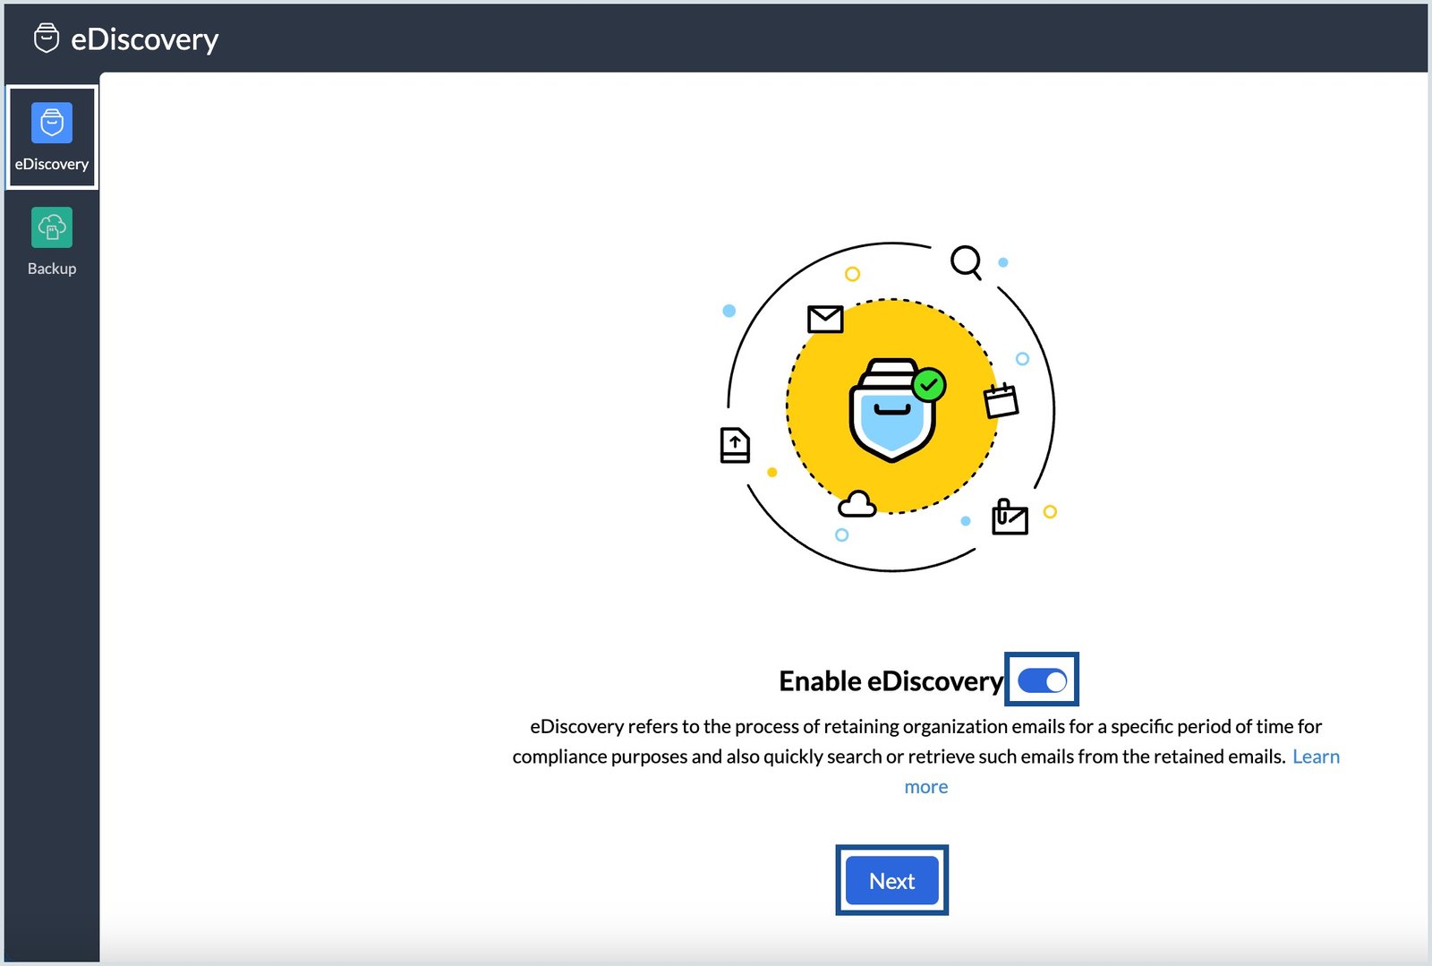Screen dimensions: 1432x966
Task: Click the upload document icon near the yellow circle
Action: [x=733, y=447]
